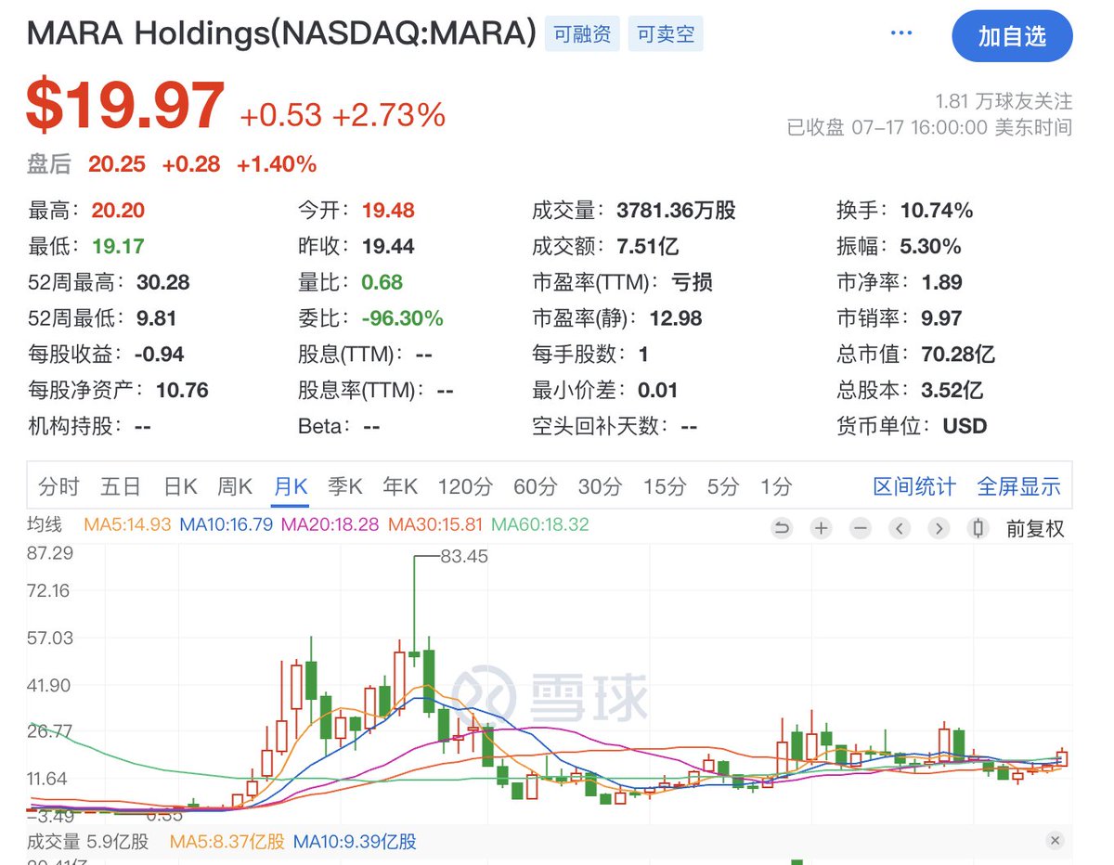This screenshot has height=865, width=1114.
Task: Click the 52周最低 value 9.81
Action: pyautogui.click(x=156, y=318)
